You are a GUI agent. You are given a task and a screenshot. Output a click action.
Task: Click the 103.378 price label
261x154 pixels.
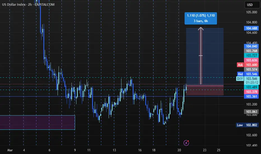pos(251,92)
